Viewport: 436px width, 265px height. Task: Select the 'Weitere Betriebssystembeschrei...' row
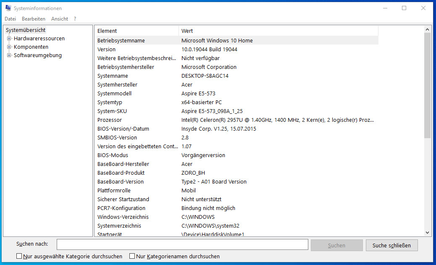pos(237,58)
